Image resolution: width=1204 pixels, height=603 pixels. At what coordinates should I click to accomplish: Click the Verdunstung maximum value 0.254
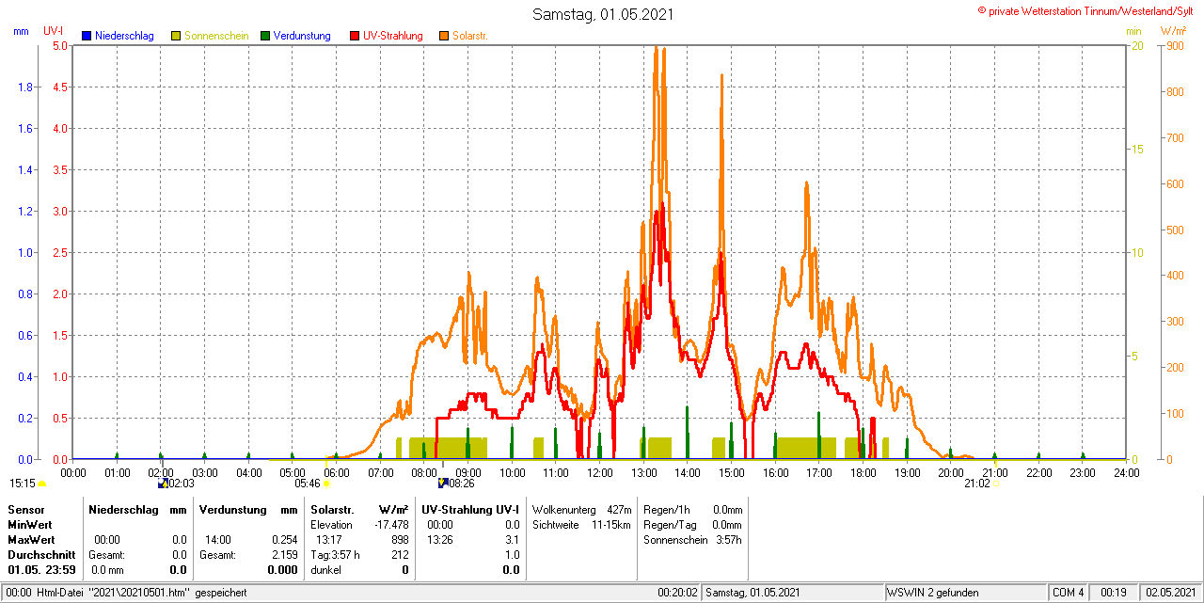(x=284, y=539)
